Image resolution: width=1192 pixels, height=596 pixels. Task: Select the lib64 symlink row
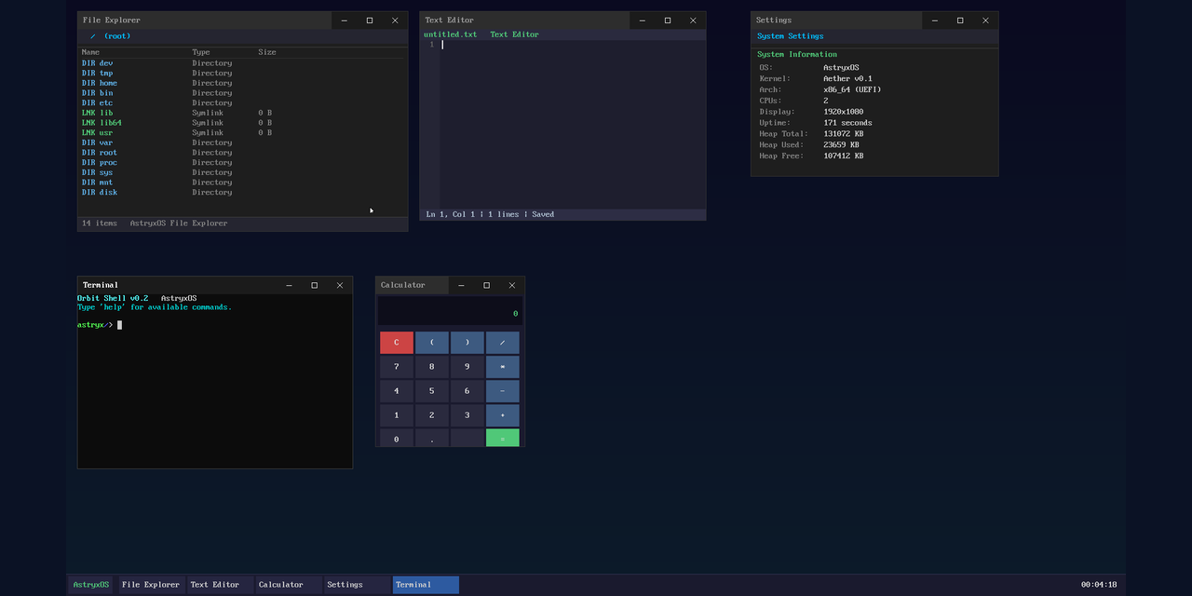coord(242,123)
